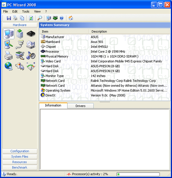Select the Drives disc and floppy icon

(31, 45)
